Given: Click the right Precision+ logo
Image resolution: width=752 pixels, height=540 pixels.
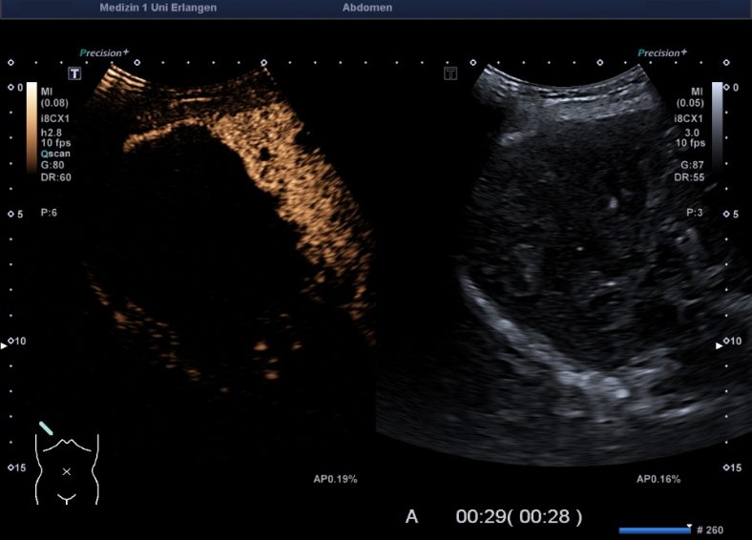Looking at the screenshot, I should click(661, 53).
